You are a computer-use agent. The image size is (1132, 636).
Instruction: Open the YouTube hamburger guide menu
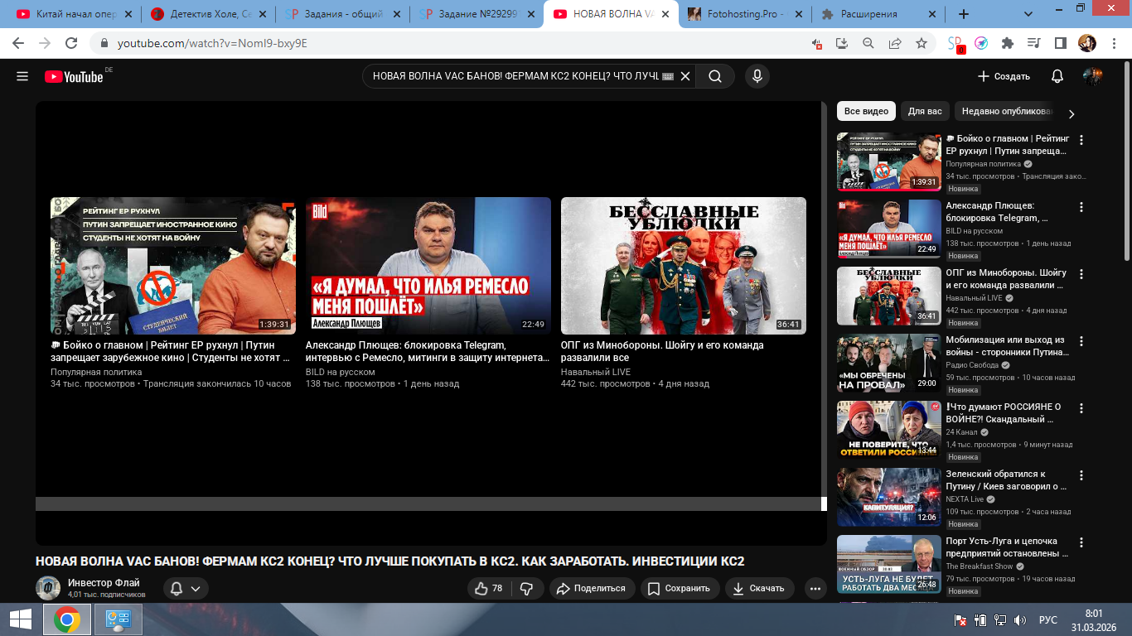click(x=22, y=76)
